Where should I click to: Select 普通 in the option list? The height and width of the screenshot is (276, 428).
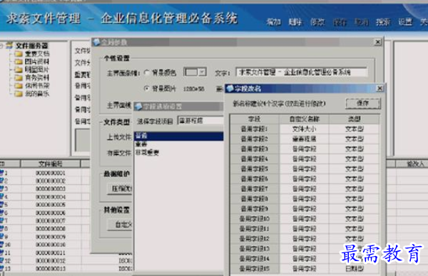[x=178, y=136]
